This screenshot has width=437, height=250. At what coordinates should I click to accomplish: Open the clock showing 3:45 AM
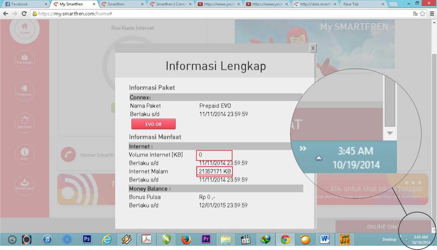(421, 239)
